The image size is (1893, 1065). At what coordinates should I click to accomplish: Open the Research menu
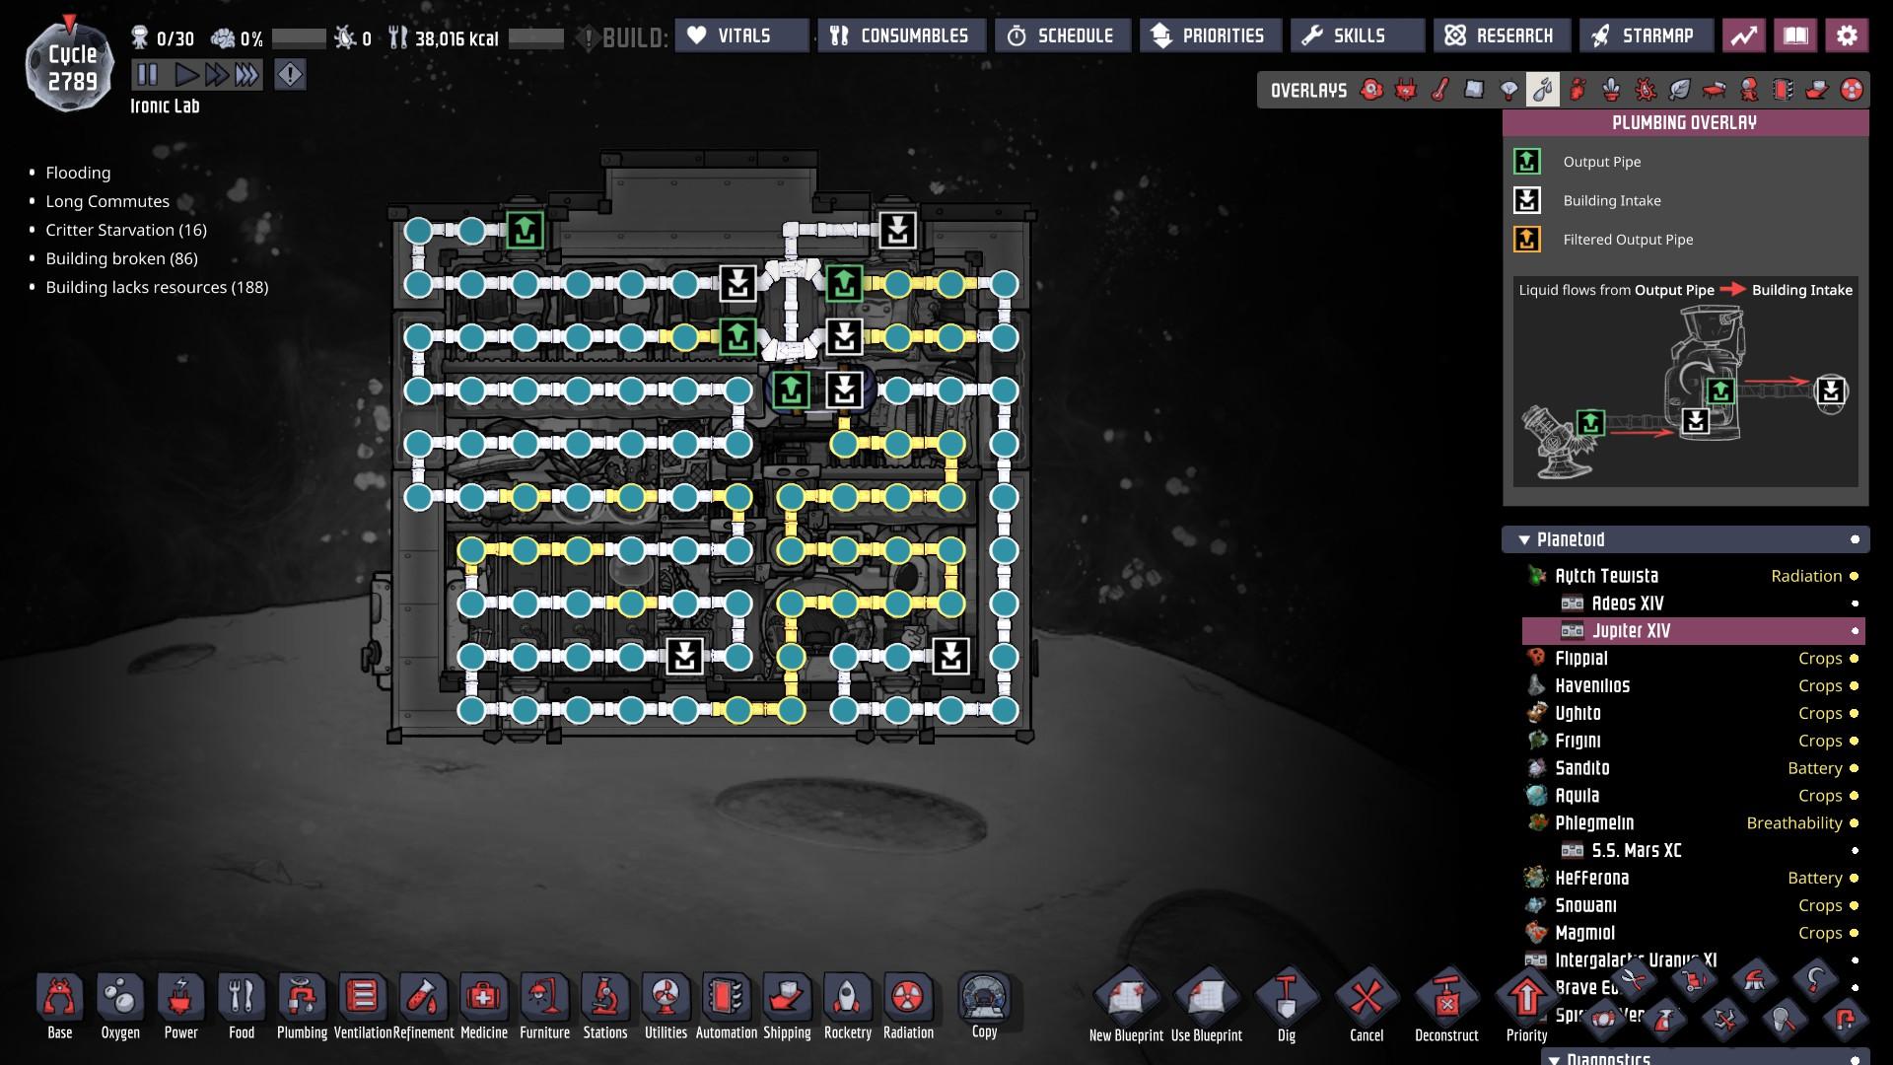click(1501, 36)
